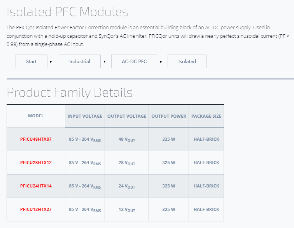Select the 48 Vout output voltage cell
Screen dimensions: 294x228
tap(127, 140)
